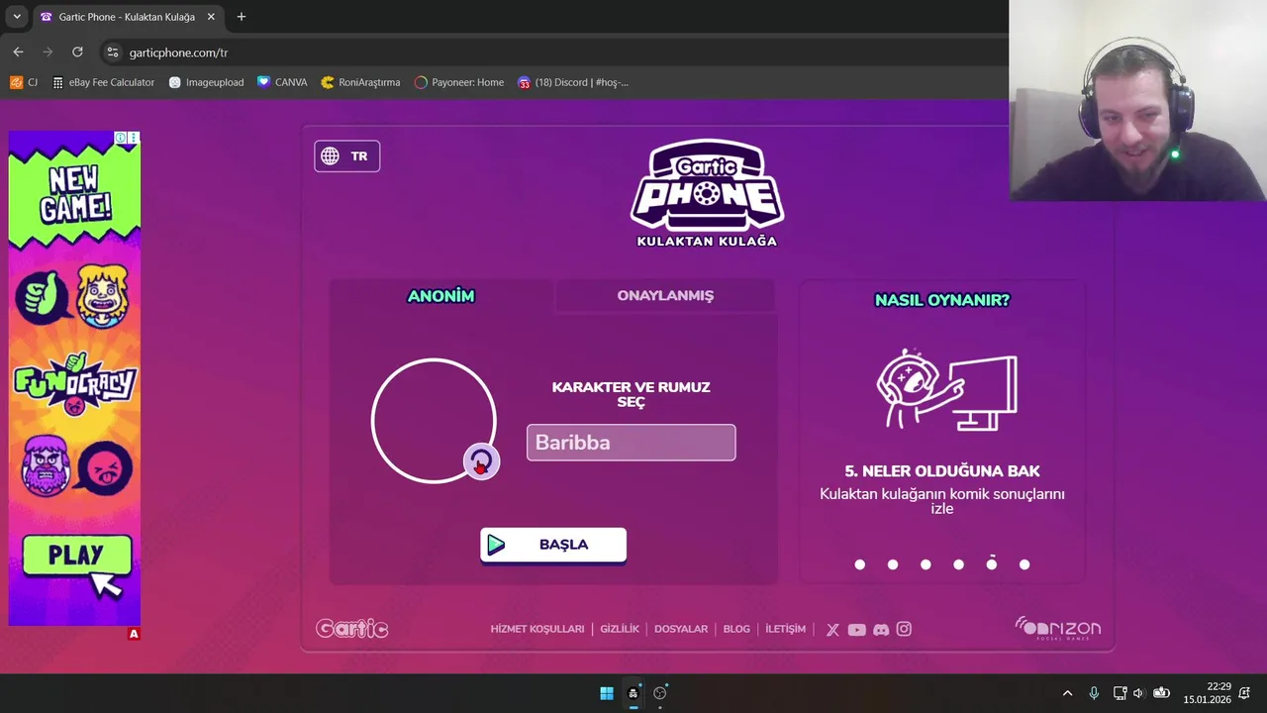The image size is (1267, 713).
Task: Select the first how-to-play slide dot
Action: (x=860, y=564)
